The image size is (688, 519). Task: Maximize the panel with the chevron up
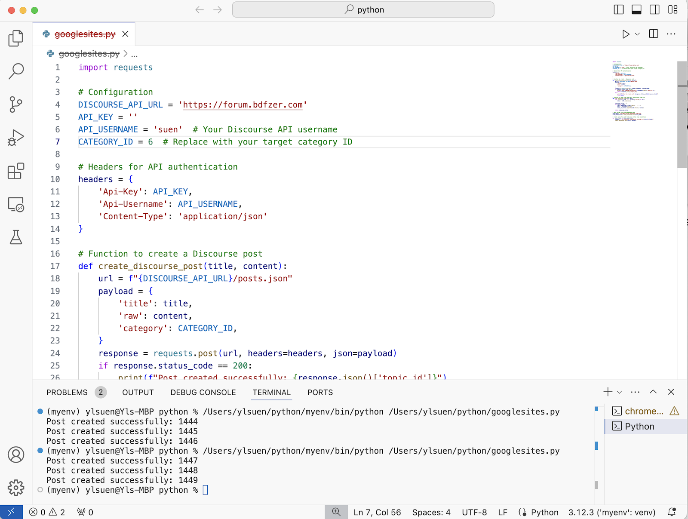click(653, 392)
